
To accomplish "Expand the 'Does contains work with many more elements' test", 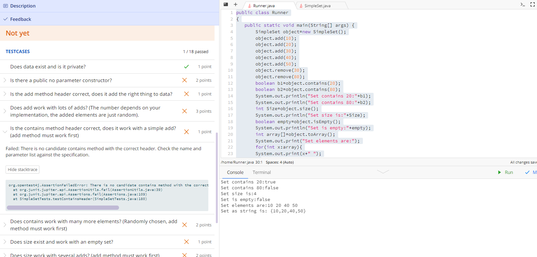I will click(x=5, y=225).
